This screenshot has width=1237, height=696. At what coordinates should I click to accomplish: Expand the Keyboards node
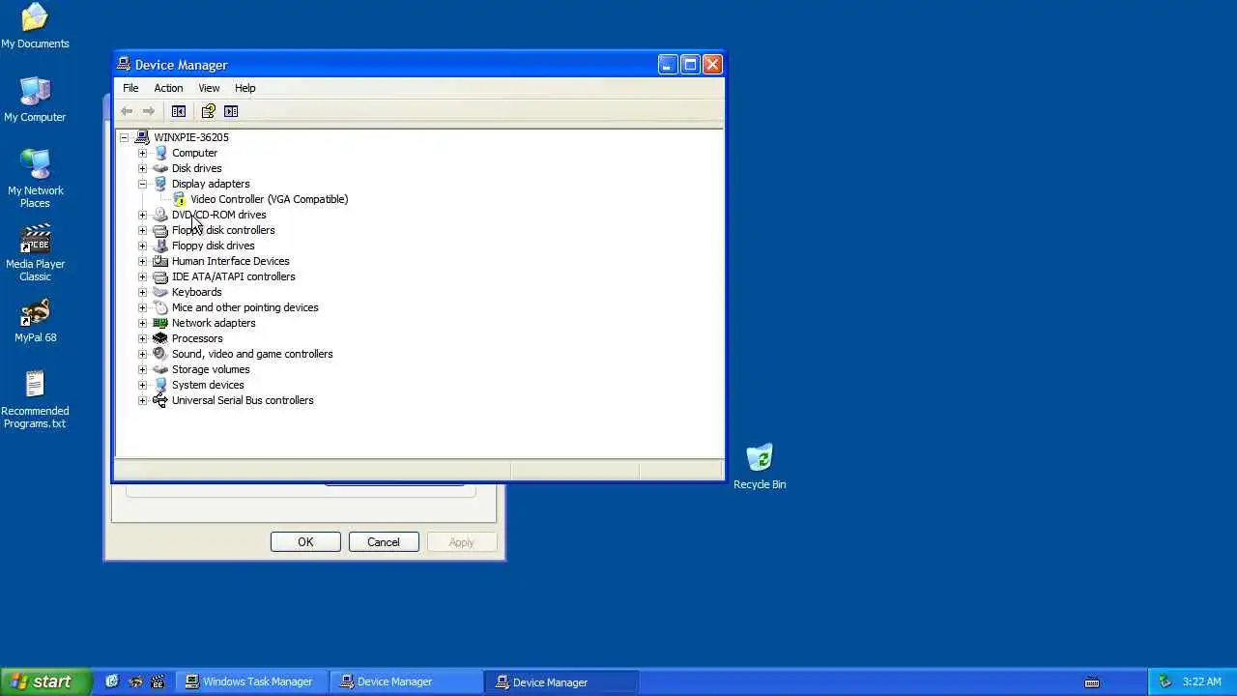(x=142, y=292)
